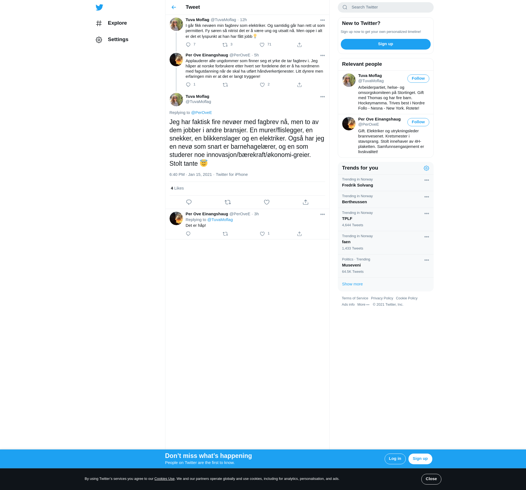Viewport: 526px width, 490px height.
Task: Like Per Ove's 5h tweet
Action: click(x=262, y=85)
